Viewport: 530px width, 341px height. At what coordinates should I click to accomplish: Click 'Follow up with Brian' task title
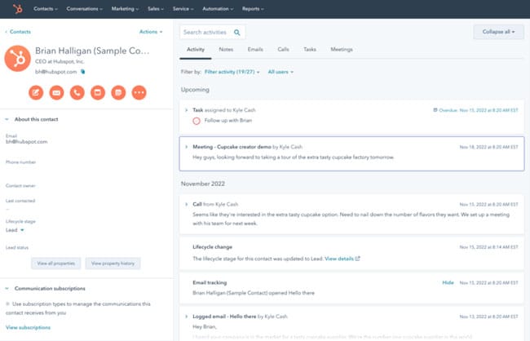pos(228,121)
